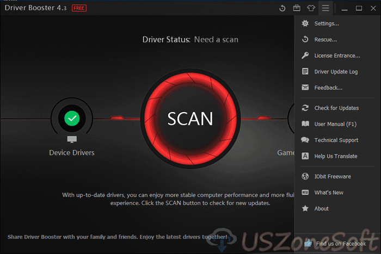Minimize the Driver Booster window
Screen dimensions: 381x254
coord(345,9)
